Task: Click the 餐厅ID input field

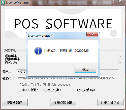Action: pyautogui.click(x=68, y=72)
